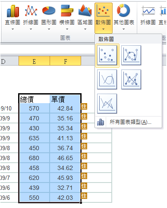This screenshot has height=208, width=167.
Task: Expand the dropdown arrow under 橫條圖
Action: [67, 29]
